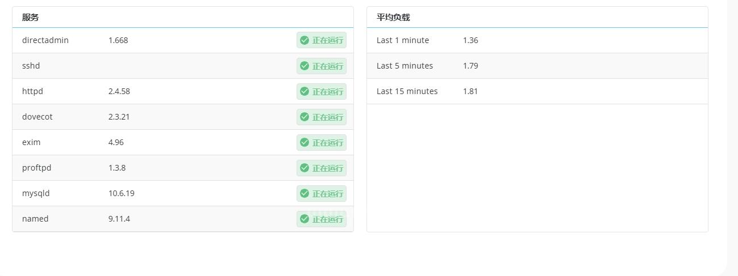The width and height of the screenshot is (738, 276).
Task: Click the named version 9.11.4
Action: tap(119, 219)
